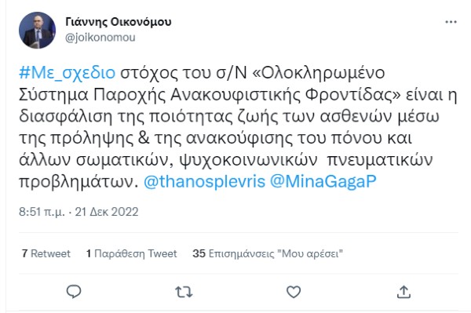Visit the @joikonomou handle
Image resolution: width=471 pixels, height=313 pixels.
tap(100, 38)
